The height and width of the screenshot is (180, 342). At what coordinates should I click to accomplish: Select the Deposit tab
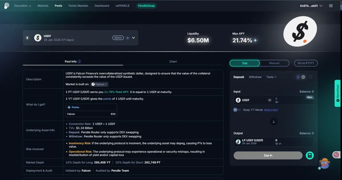239,77
